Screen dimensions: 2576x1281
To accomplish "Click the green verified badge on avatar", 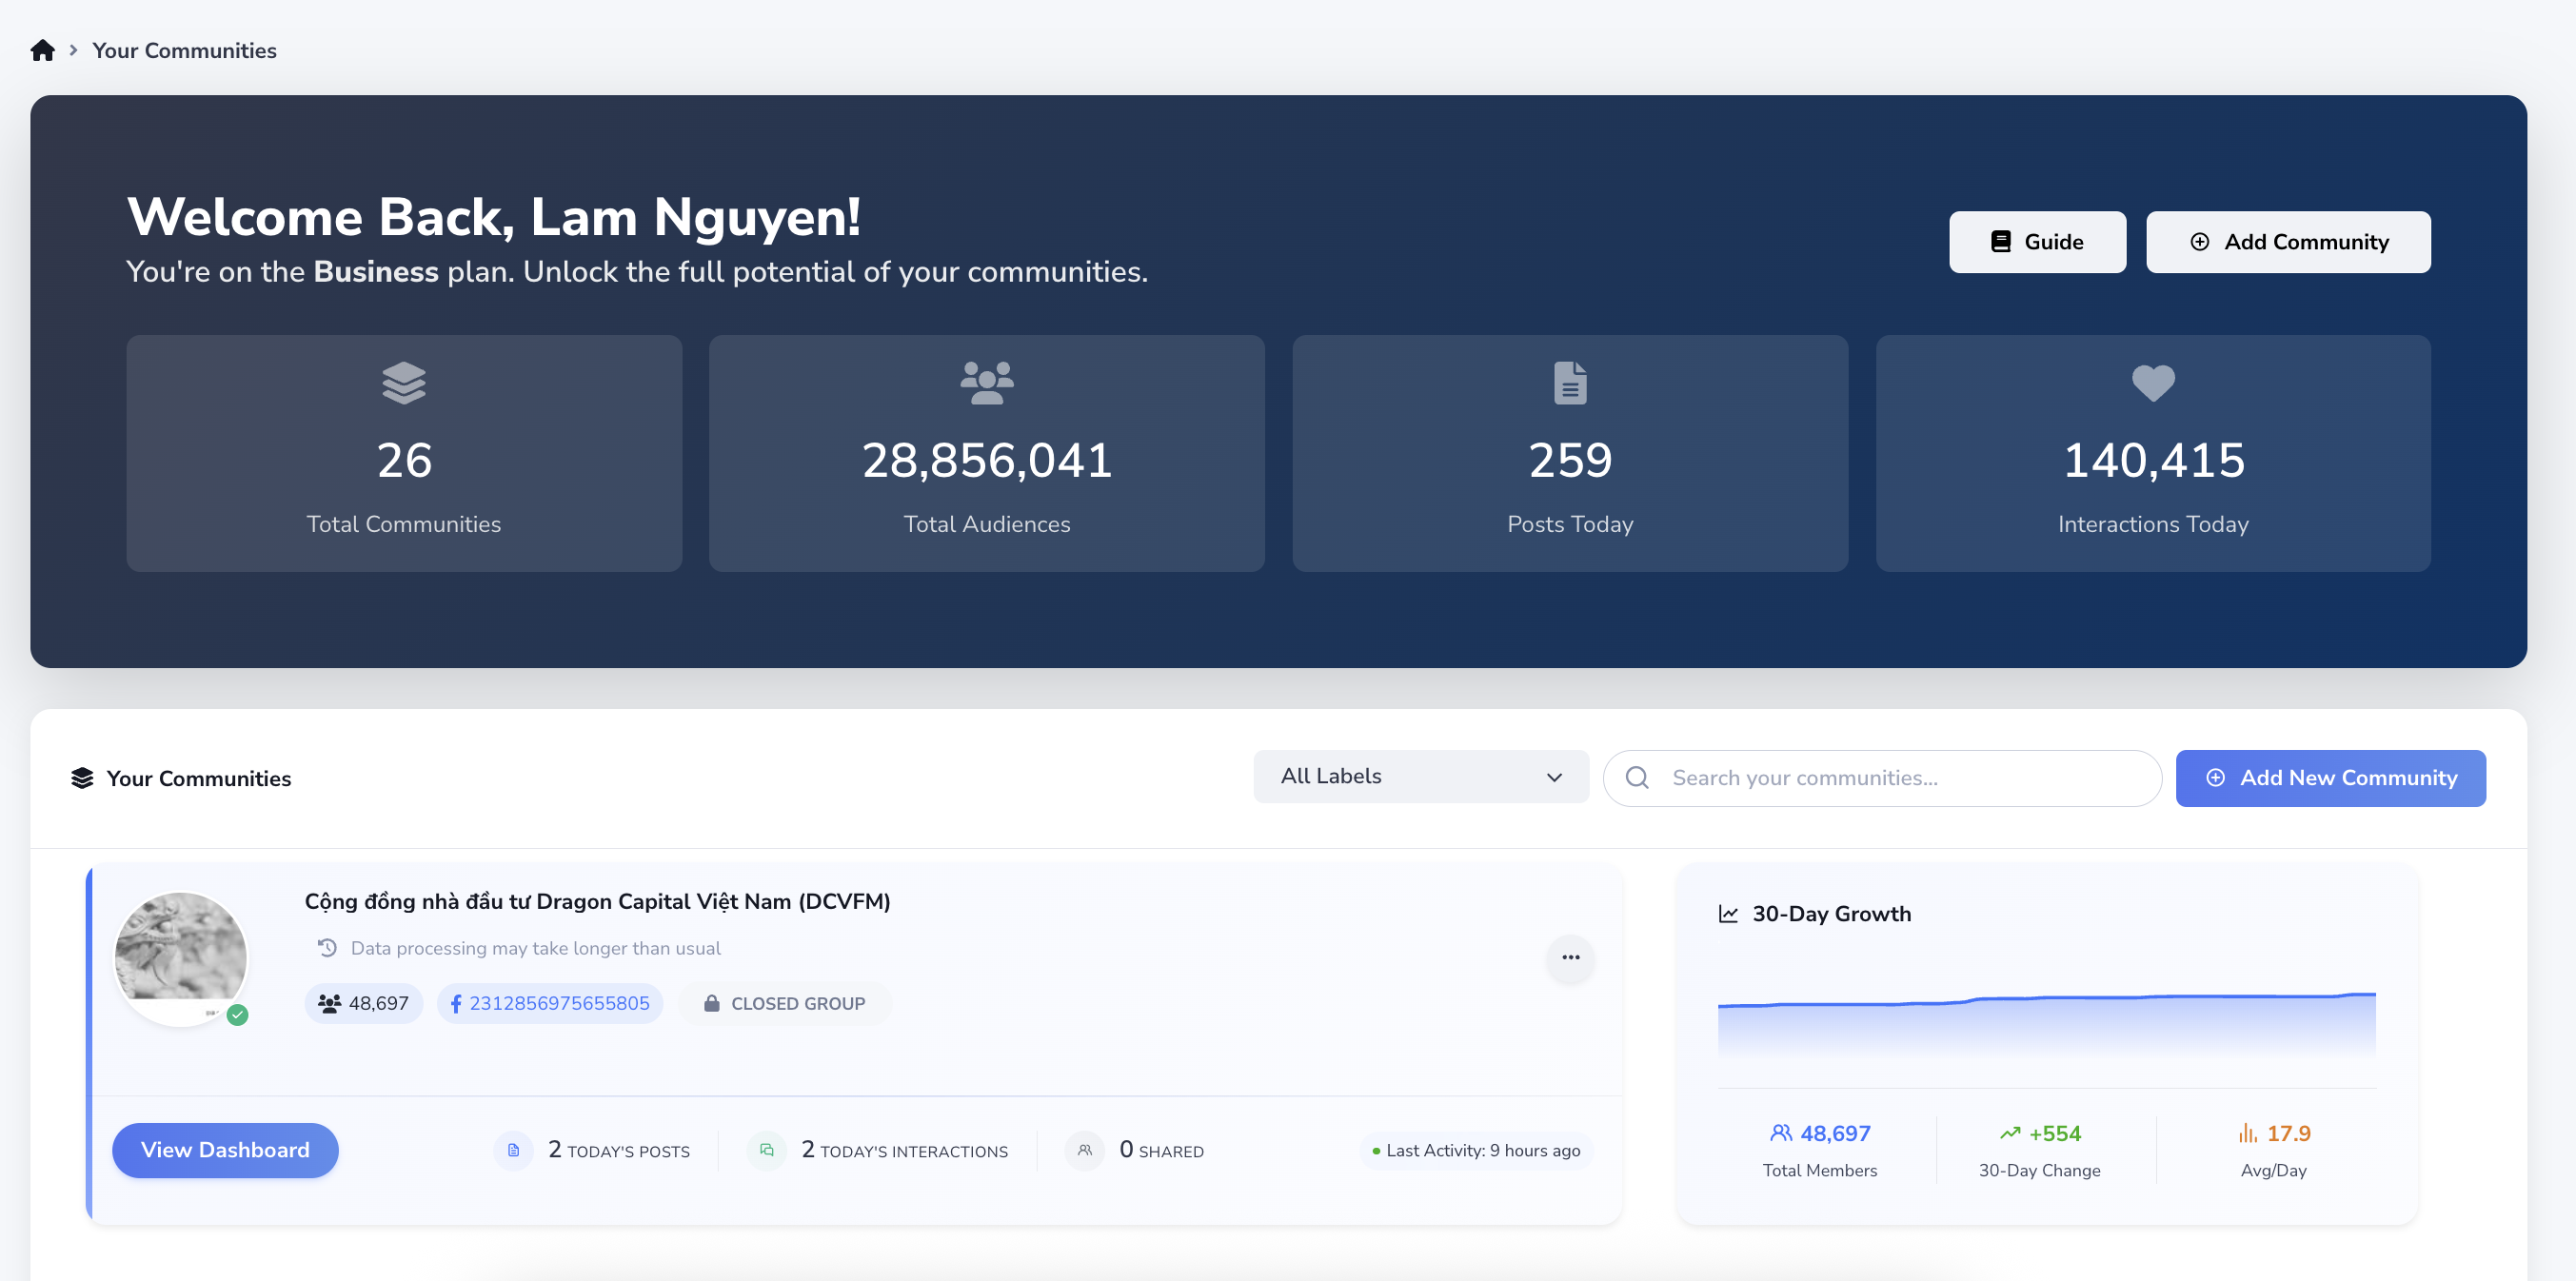I will (x=237, y=1014).
